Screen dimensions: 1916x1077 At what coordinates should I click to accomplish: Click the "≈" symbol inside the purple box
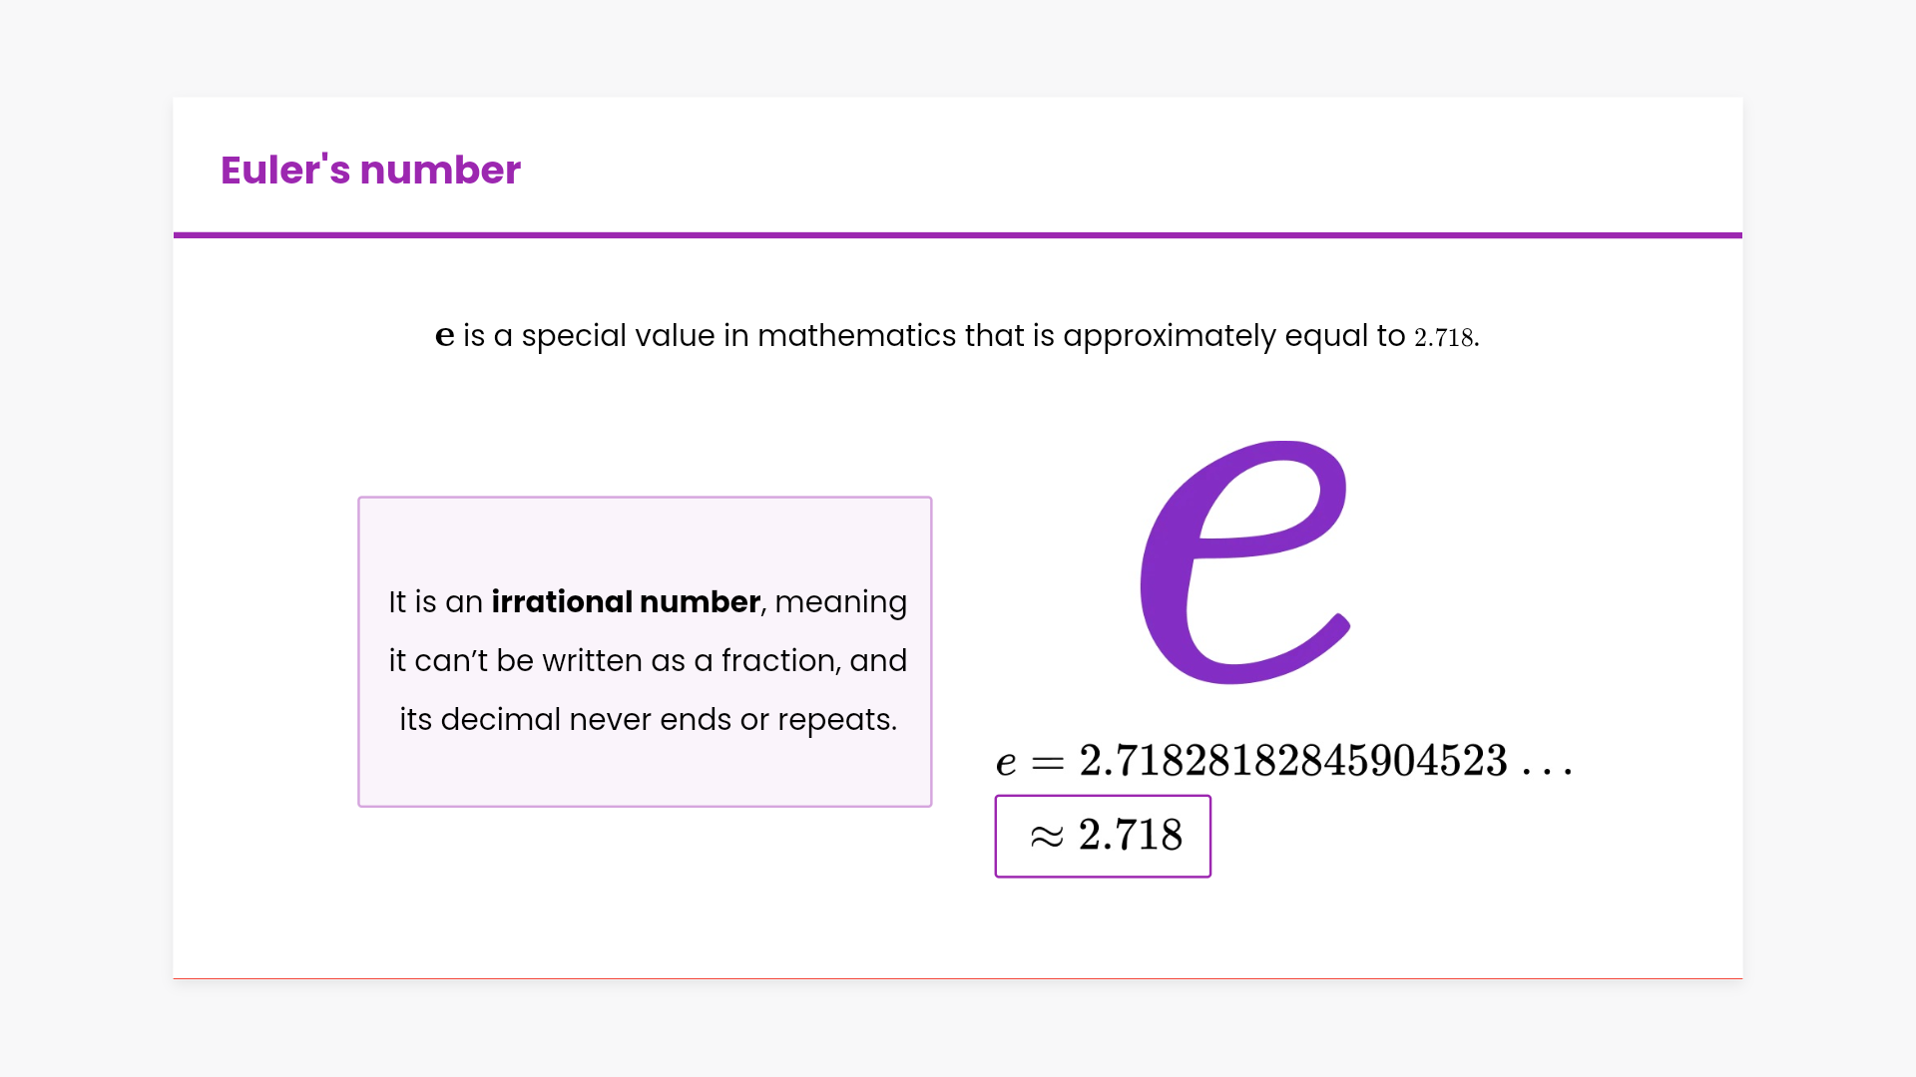[1047, 837]
